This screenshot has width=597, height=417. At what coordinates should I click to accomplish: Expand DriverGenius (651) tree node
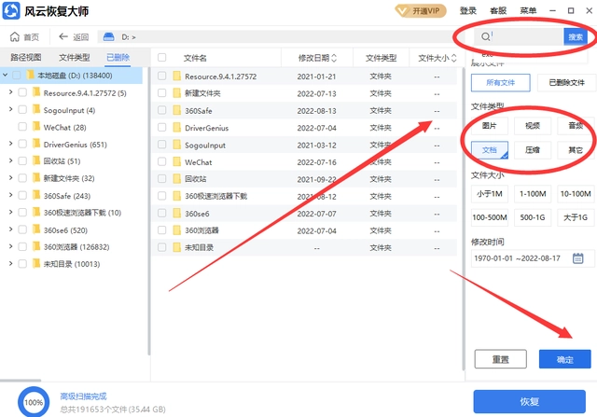[10, 144]
